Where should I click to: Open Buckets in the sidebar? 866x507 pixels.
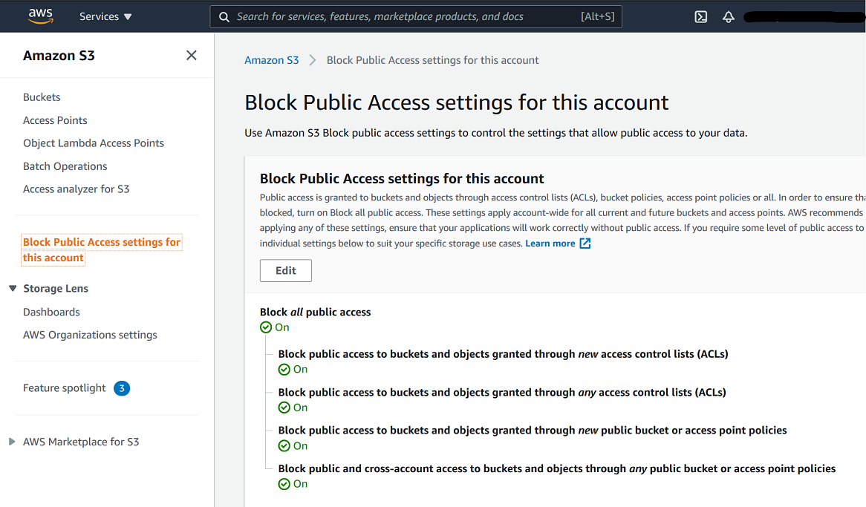coord(42,97)
